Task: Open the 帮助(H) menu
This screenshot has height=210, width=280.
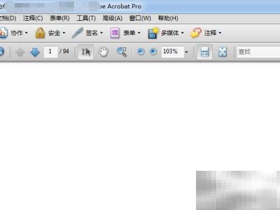Action: pos(168,18)
